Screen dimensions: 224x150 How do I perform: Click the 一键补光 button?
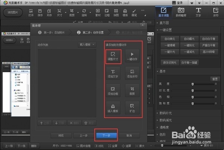170,52
